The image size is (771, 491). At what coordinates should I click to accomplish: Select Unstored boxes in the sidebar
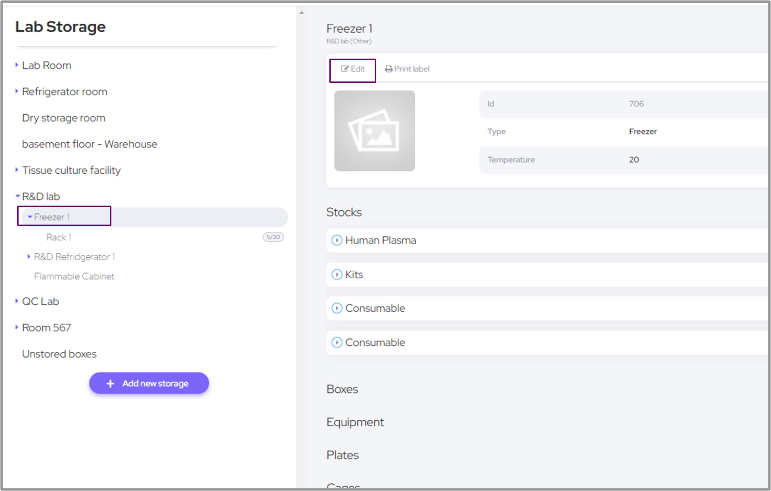(x=59, y=354)
